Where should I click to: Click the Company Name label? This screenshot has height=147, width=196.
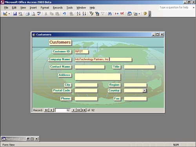coord(60,59)
